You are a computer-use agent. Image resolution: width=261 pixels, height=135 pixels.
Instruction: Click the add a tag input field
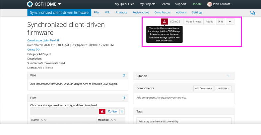pyautogui.click(x=184, y=121)
